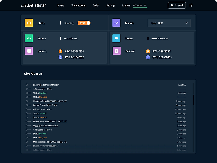
Task: Open the Transactions menu item
Action: (x=78, y=5)
